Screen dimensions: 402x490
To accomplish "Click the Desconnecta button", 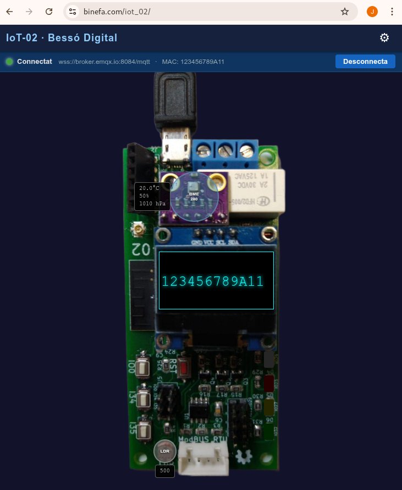I will [x=365, y=62].
